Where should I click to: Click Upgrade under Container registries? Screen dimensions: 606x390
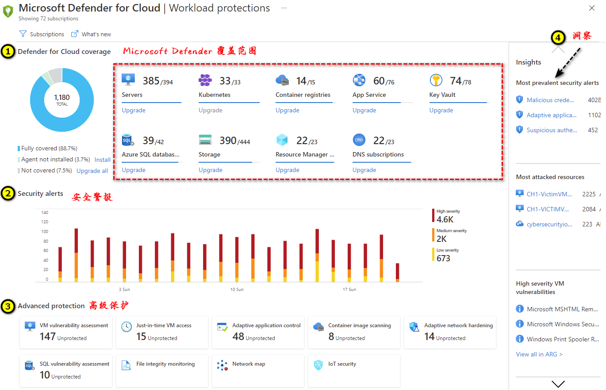[288, 110]
